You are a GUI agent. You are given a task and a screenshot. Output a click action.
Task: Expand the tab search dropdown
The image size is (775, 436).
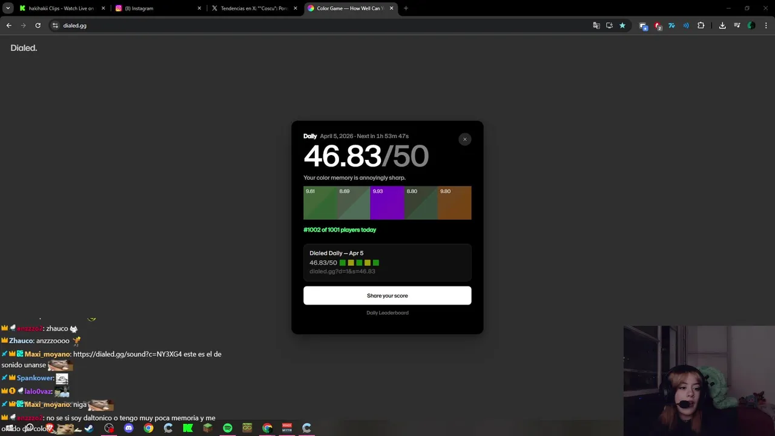pos(8,8)
